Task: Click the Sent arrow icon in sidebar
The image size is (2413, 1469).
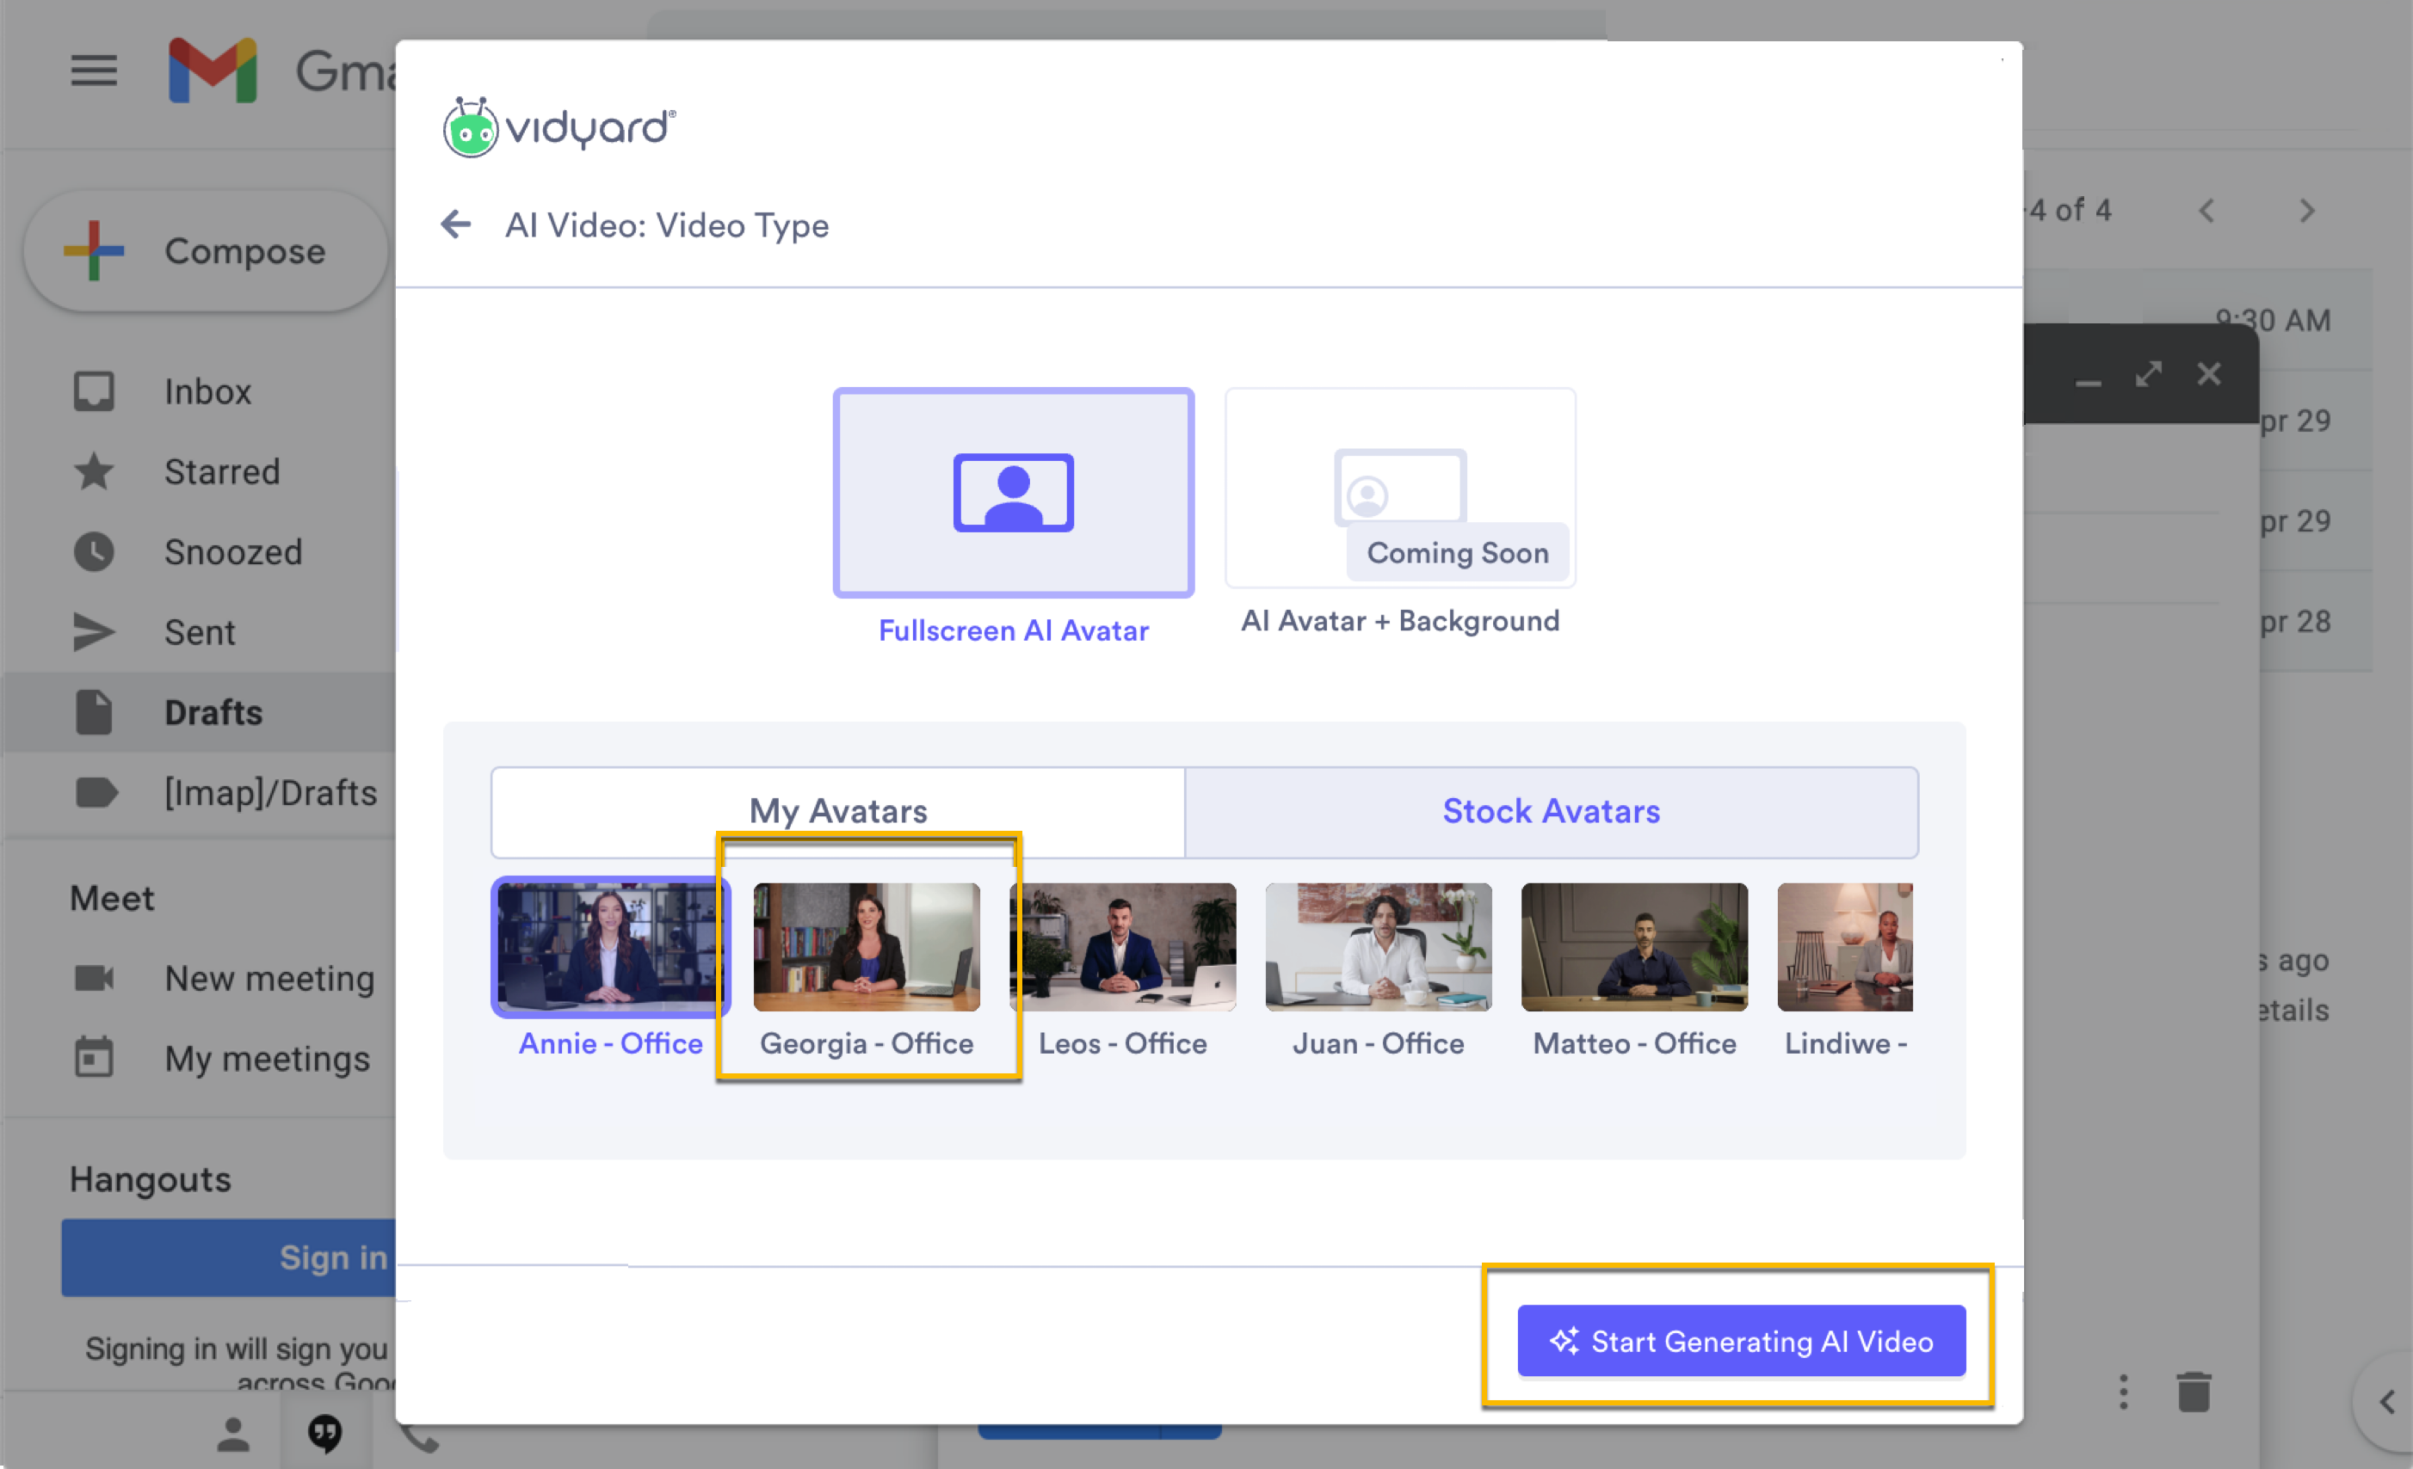Action: [94, 632]
